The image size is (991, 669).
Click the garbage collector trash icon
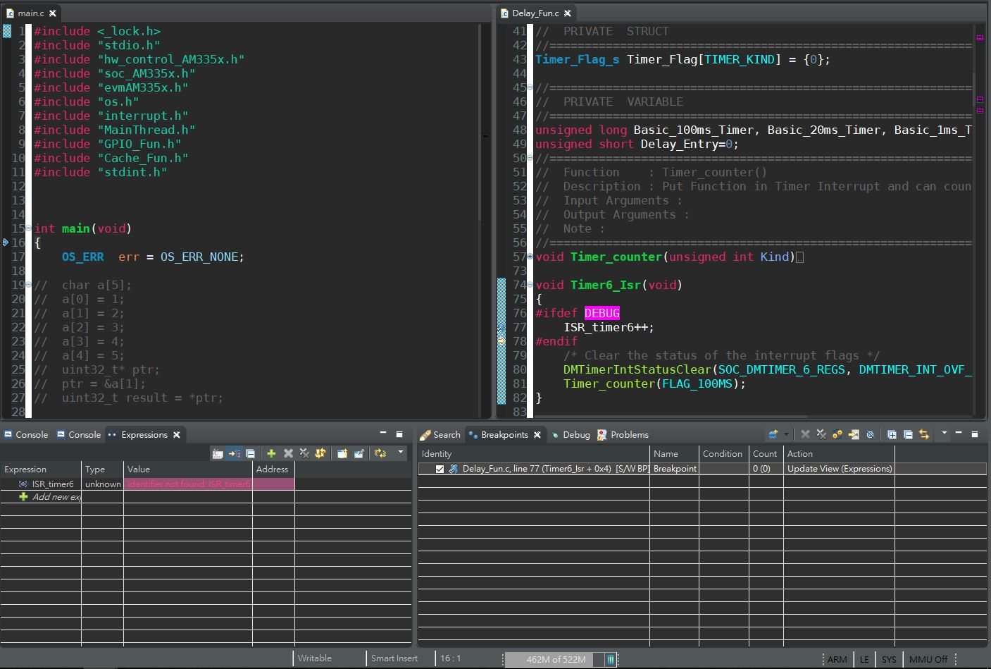point(611,659)
